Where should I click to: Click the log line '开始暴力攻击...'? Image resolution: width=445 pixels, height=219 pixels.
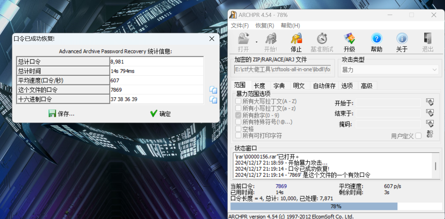[281, 163]
